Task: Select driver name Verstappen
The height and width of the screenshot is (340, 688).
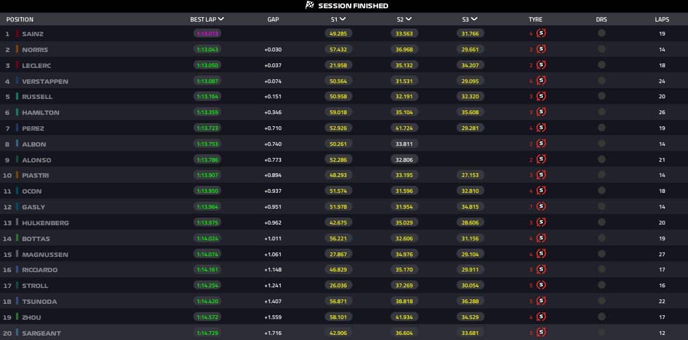Action: tap(45, 81)
